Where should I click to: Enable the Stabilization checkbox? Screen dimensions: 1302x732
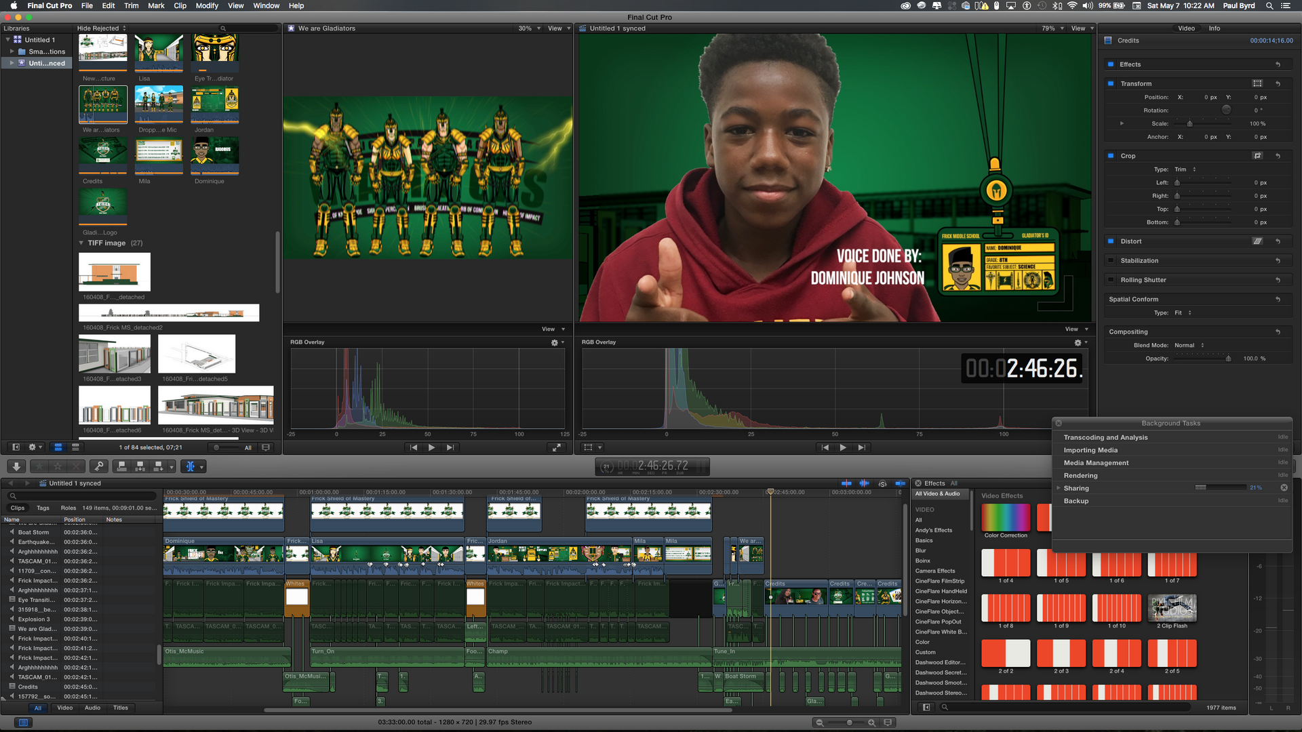coord(1111,261)
